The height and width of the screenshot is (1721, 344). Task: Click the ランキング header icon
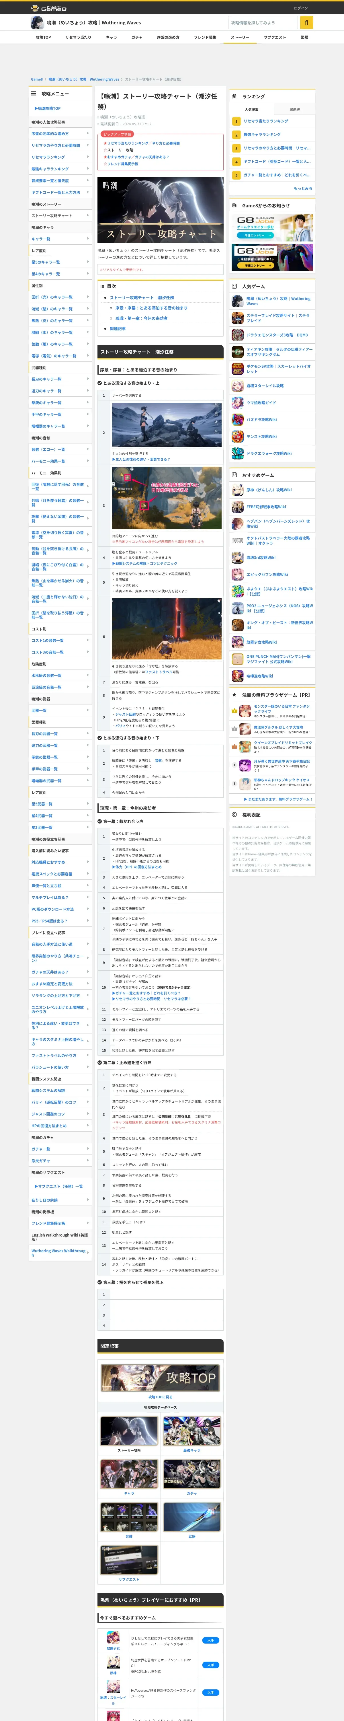point(234,96)
